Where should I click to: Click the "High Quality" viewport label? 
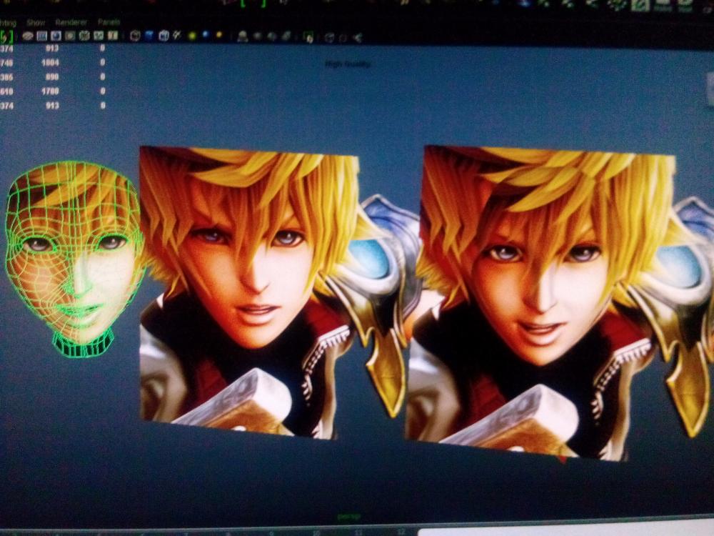pos(348,64)
